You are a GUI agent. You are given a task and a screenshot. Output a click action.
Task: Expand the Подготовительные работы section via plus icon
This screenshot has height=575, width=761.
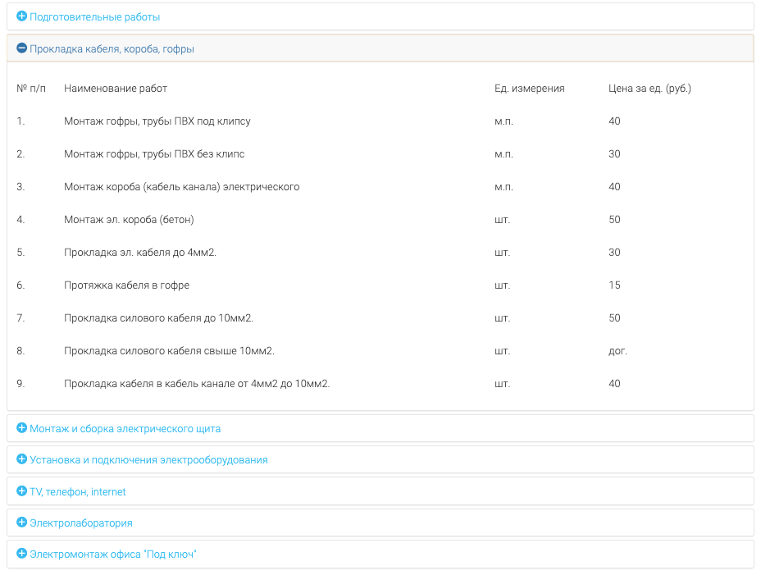click(22, 16)
